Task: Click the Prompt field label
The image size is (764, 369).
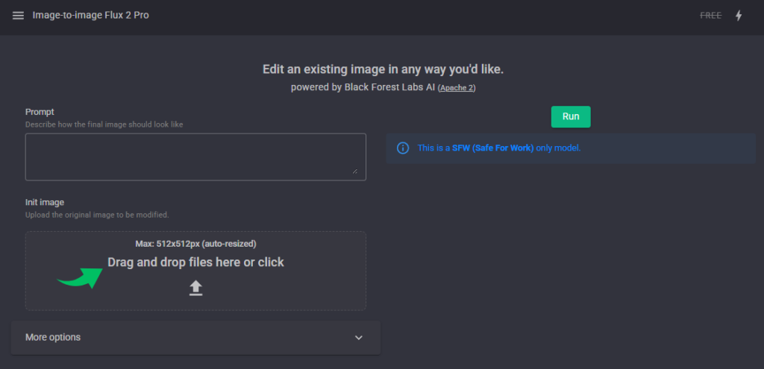Action: (40, 112)
